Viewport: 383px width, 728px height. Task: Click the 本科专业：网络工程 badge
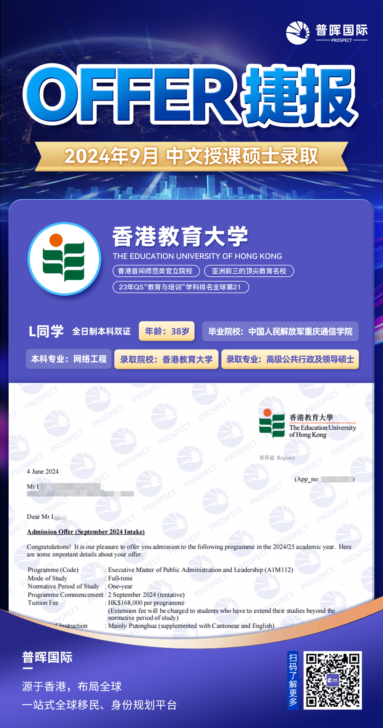click(69, 359)
